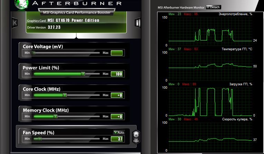264x154 pixels.
Task: Click the Core Clock slider handle
Action: click(65, 95)
